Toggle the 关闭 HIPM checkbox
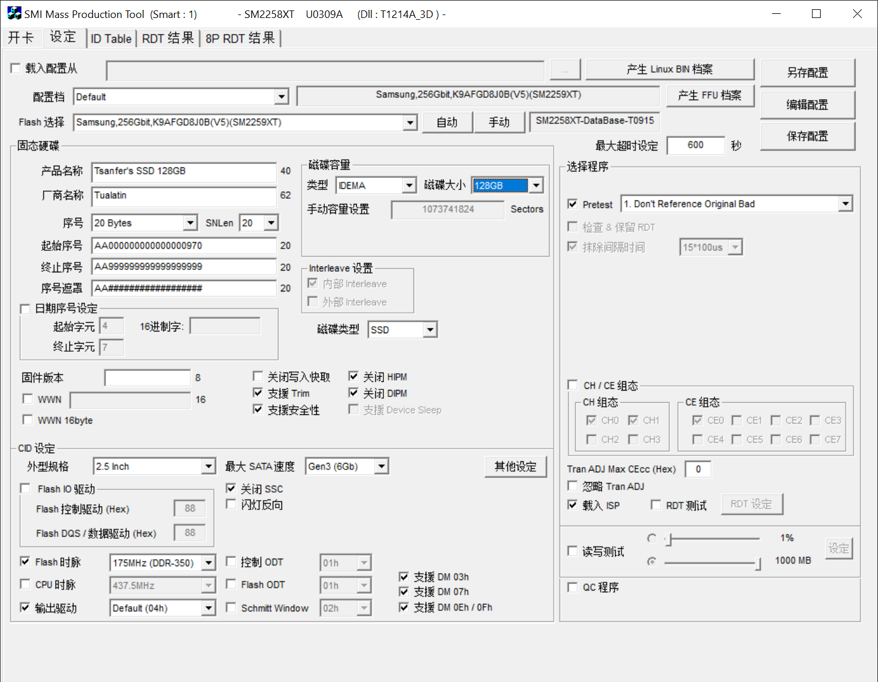This screenshot has width=878, height=682. (353, 377)
